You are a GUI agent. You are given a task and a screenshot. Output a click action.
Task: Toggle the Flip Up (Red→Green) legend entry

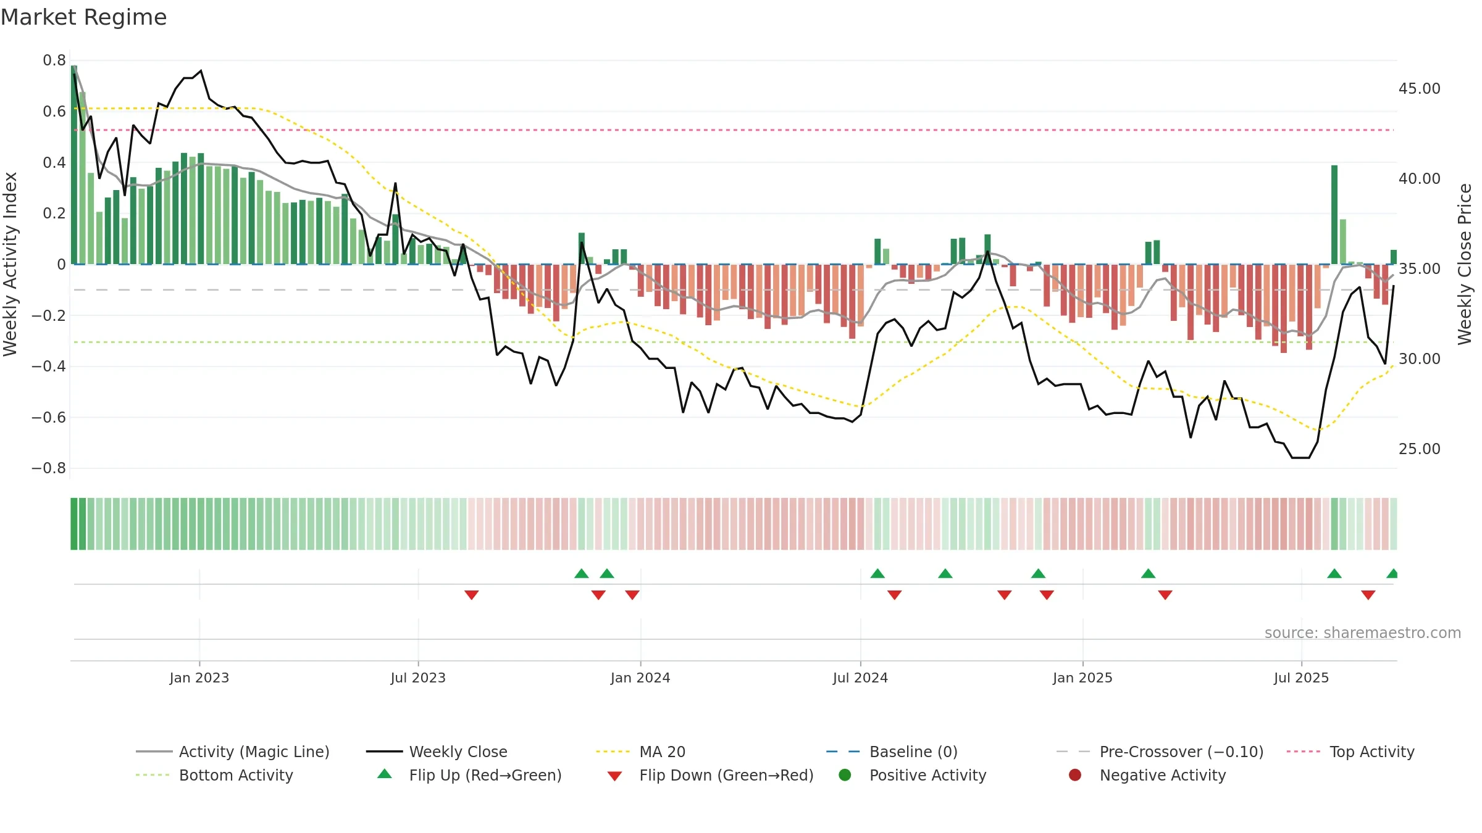point(469,775)
